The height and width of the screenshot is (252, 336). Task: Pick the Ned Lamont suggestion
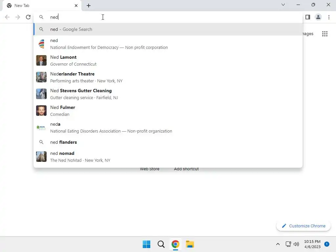tap(168, 61)
